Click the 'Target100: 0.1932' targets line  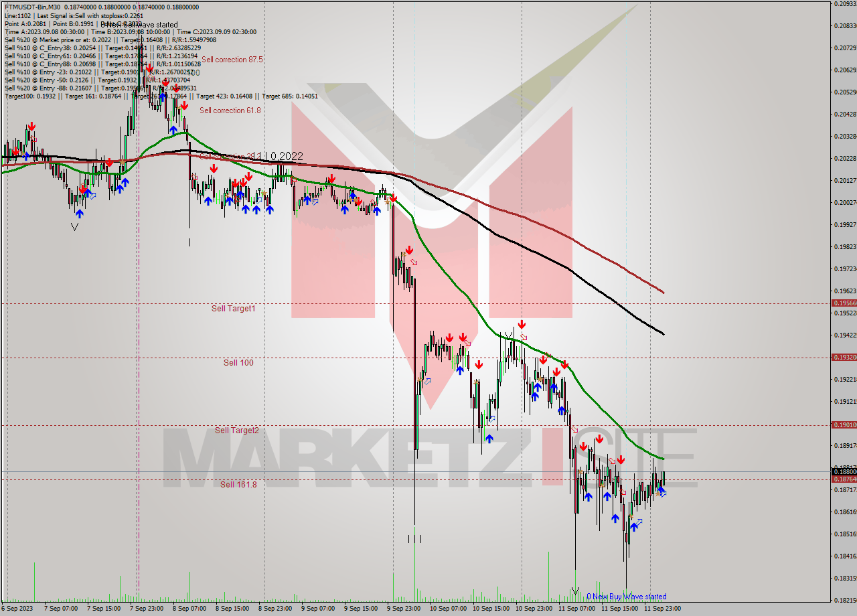point(161,96)
